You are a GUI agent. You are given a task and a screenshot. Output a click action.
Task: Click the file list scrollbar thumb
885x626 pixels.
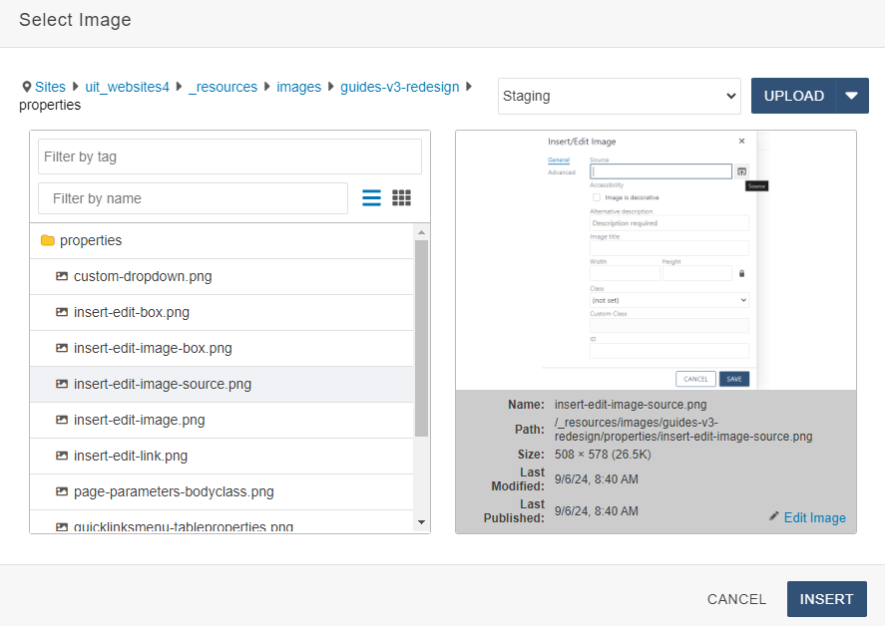coord(422,338)
